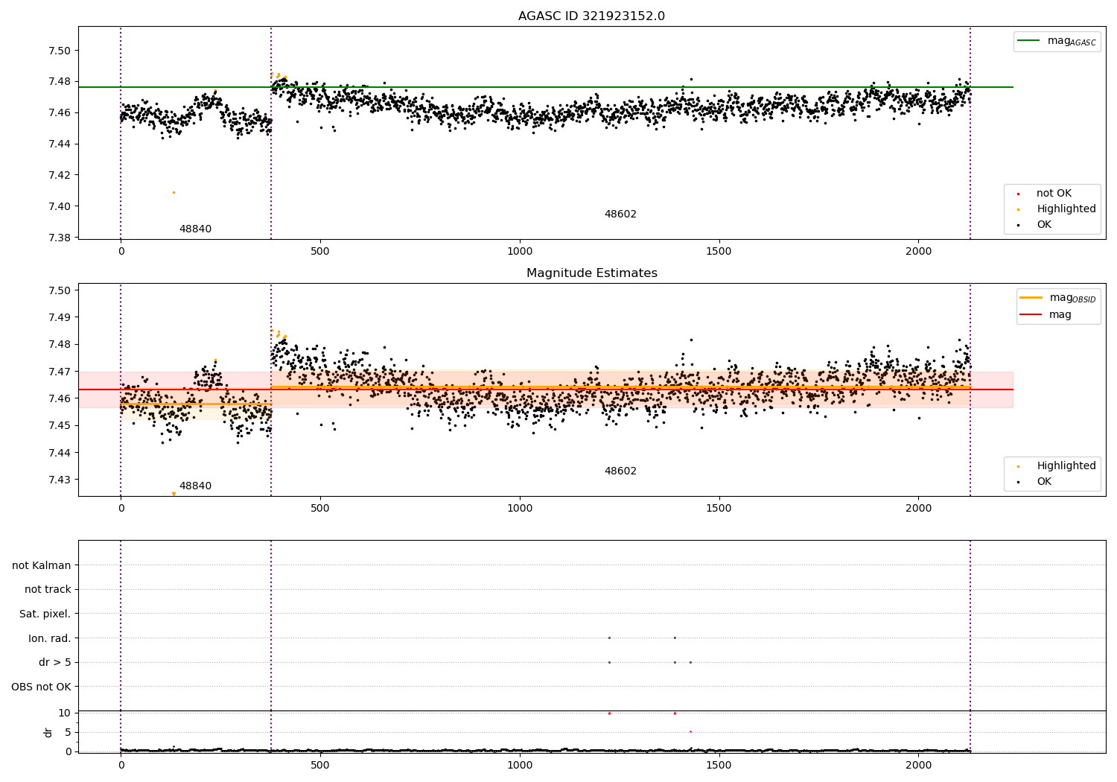Viewport: 1117px width, 782px height.
Task: Click the orange outlier point near 7.41
Action: point(174,192)
